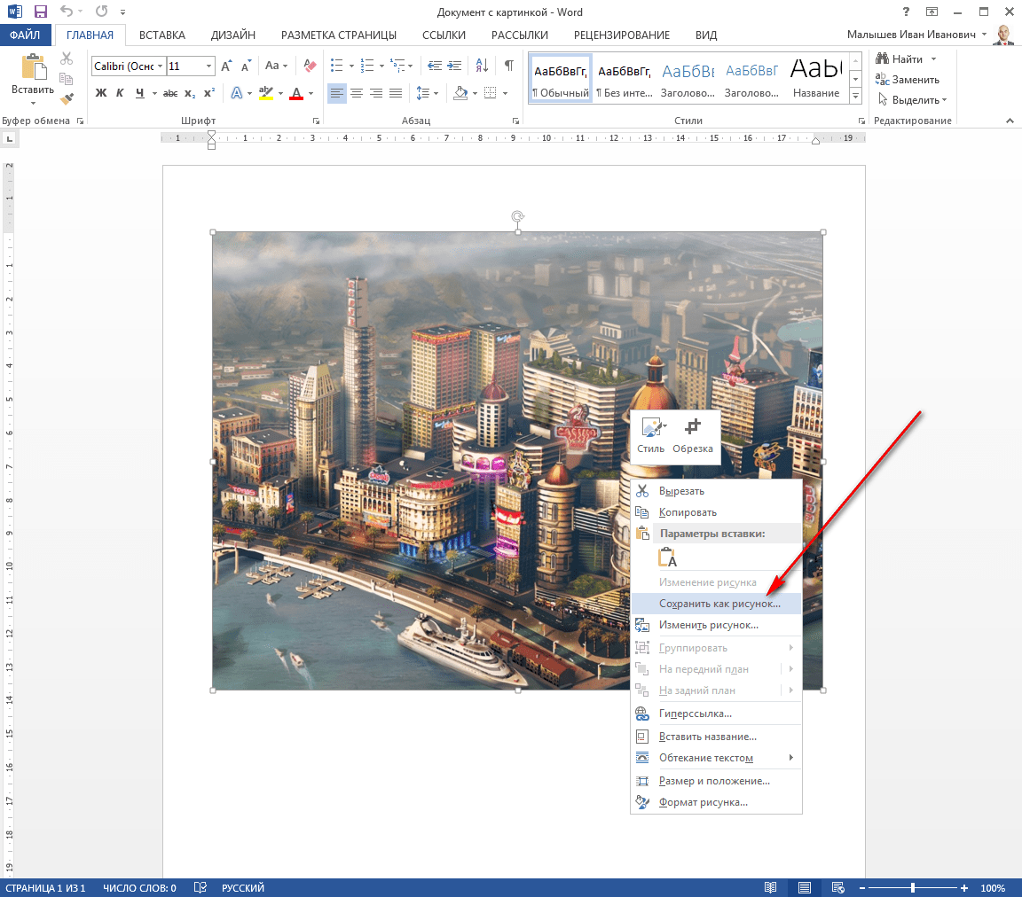Toggle superscript x² formatting
Screen dimensions: 1022x897
(x=208, y=93)
